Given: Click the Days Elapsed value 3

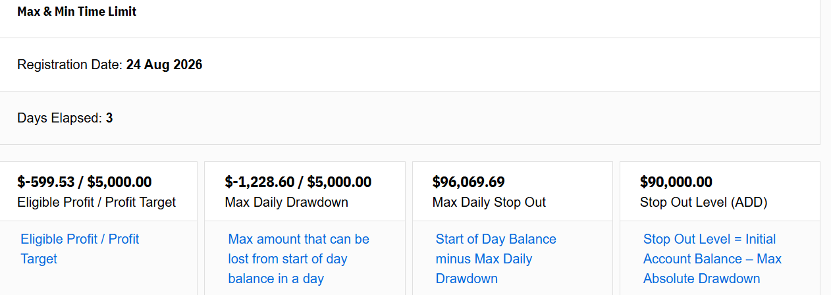Looking at the screenshot, I should point(109,119).
